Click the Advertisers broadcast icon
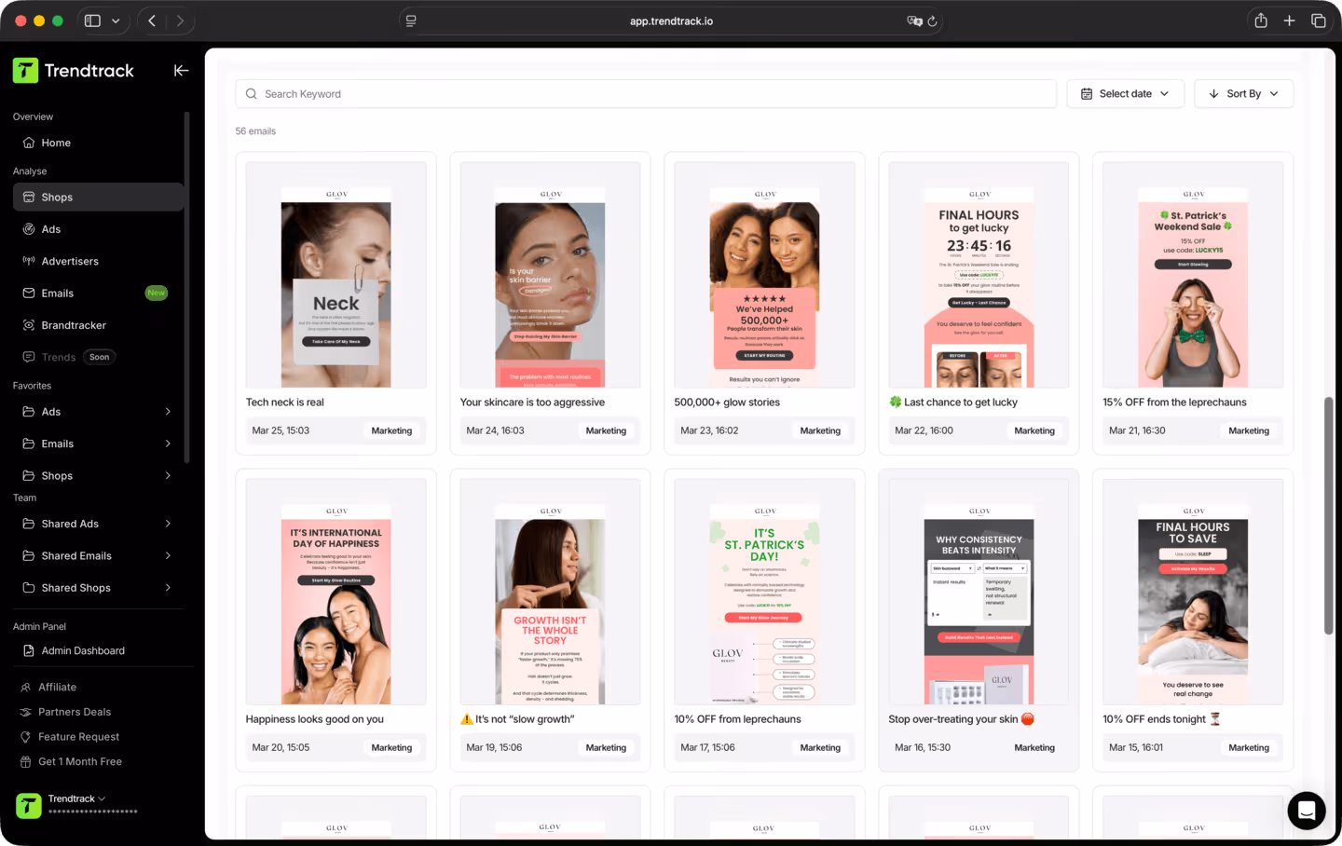Screen dimensions: 1342x846 point(29,261)
